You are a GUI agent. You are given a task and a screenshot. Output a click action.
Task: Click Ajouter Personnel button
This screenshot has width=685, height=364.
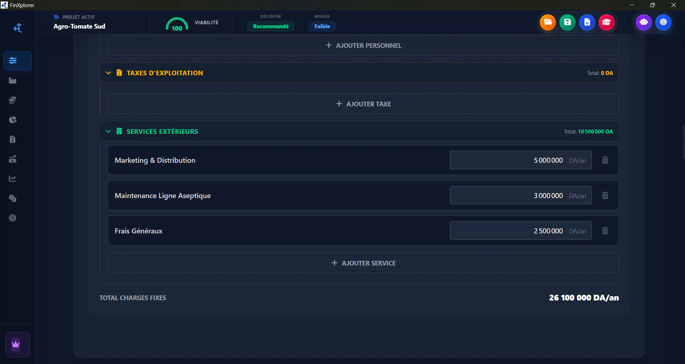[x=363, y=45]
